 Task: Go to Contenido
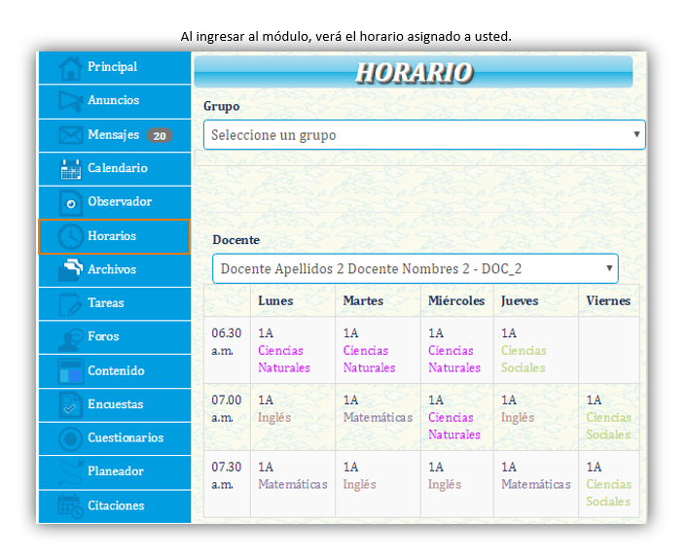click(115, 371)
